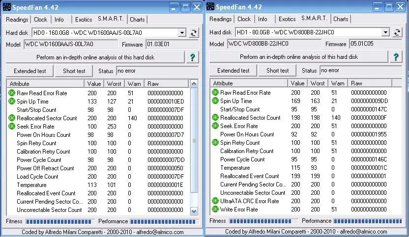Open question mark help in left window
This screenshot has height=237, width=409.
(193, 57)
